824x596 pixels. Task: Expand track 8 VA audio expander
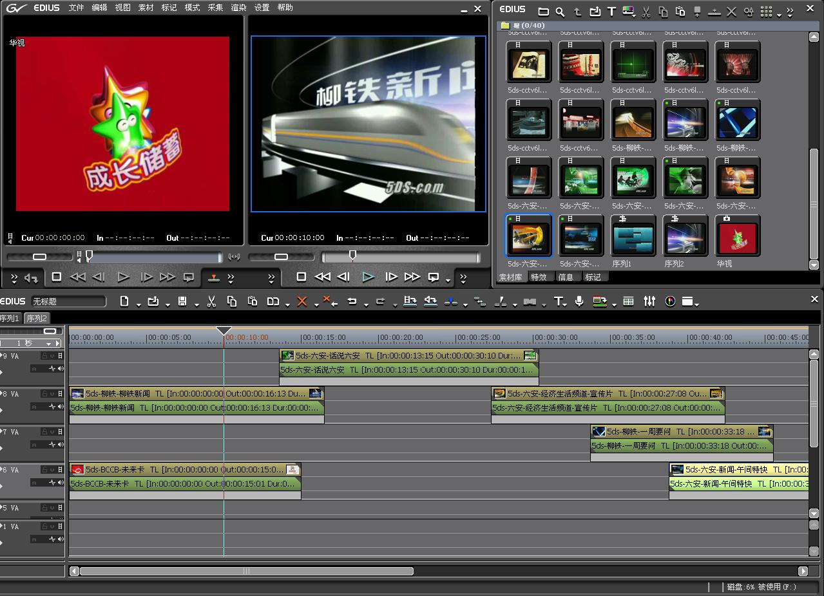pos(2,410)
